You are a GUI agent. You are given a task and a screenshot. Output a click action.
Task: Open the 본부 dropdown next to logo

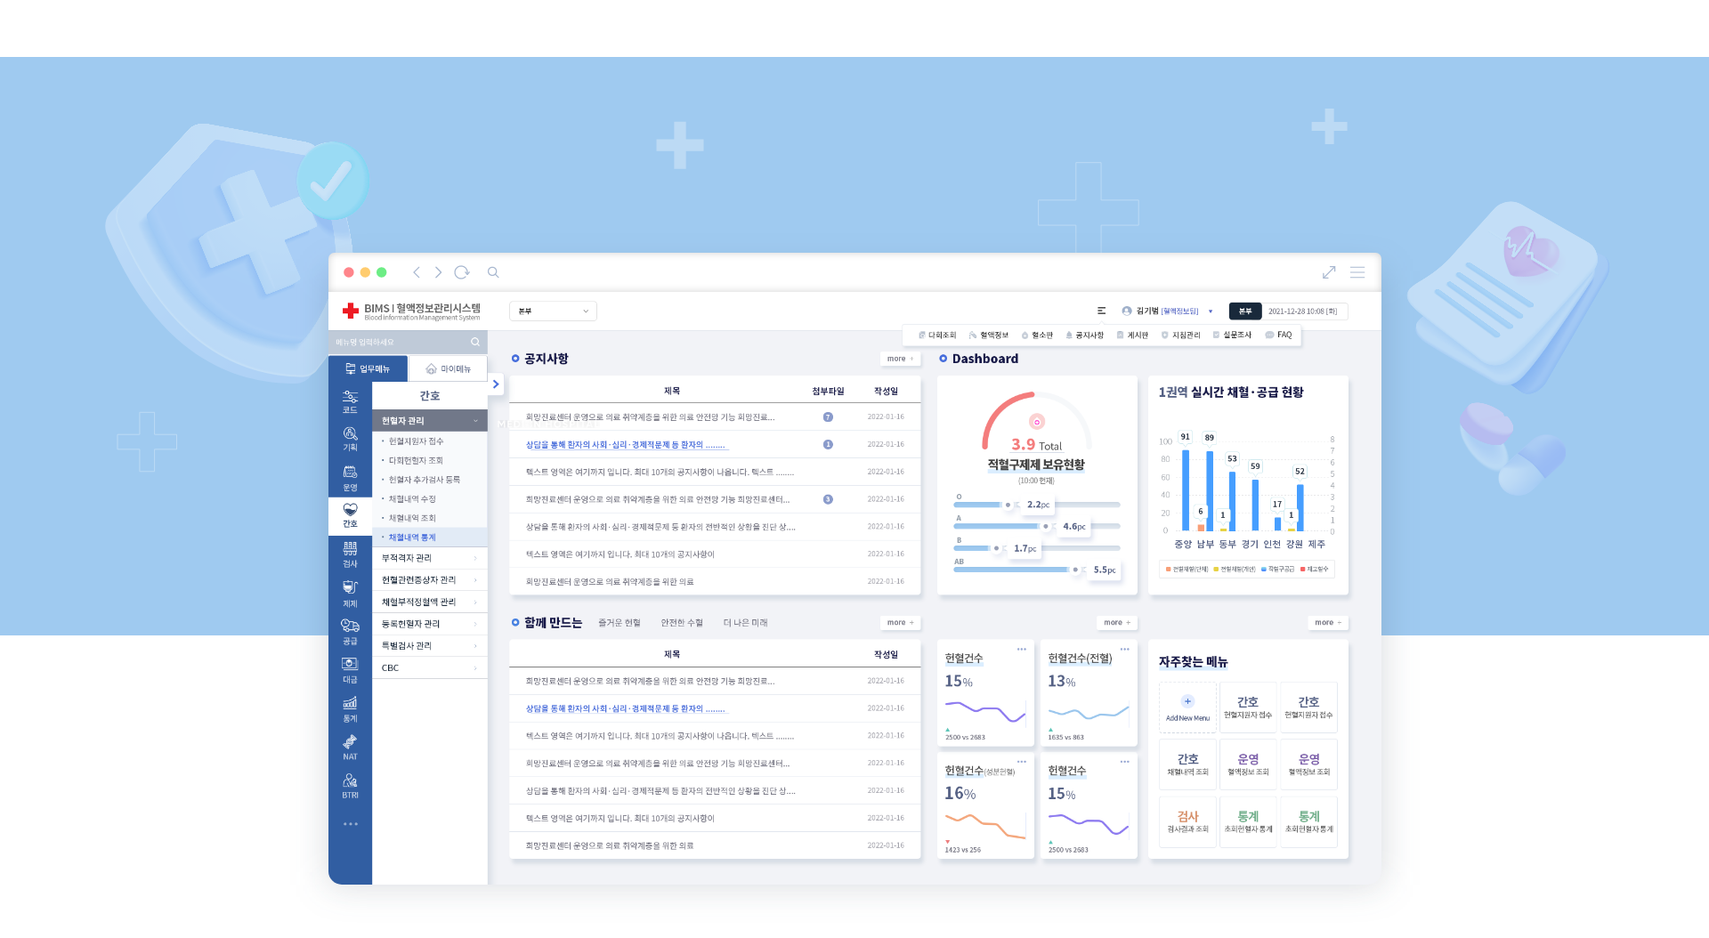click(x=553, y=311)
